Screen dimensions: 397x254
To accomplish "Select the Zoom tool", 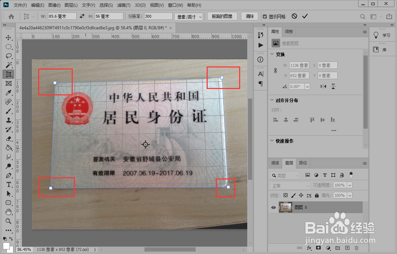I will click(x=8, y=221).
